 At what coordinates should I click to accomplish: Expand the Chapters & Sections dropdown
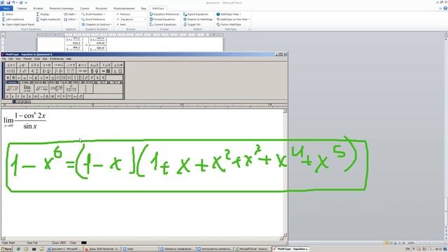[x=97, y=24]
